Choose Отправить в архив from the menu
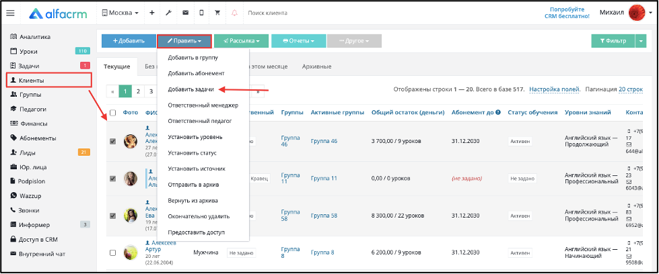Viewport: 659px width, 274px height. 193,185
